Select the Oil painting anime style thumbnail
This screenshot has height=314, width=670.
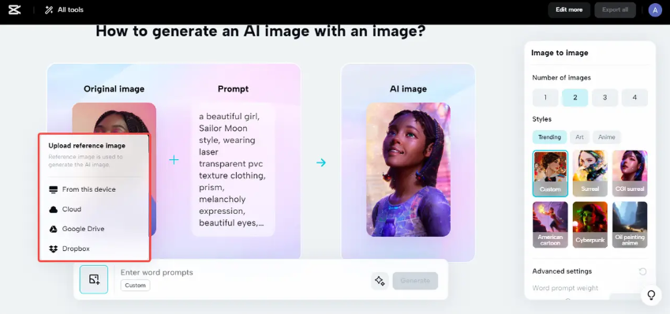(630, 225)
